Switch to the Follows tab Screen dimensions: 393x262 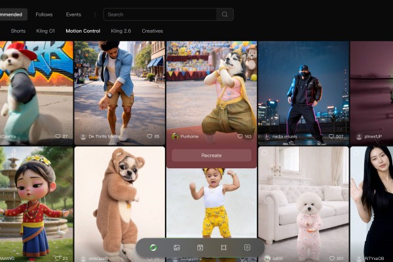[44, 14]
